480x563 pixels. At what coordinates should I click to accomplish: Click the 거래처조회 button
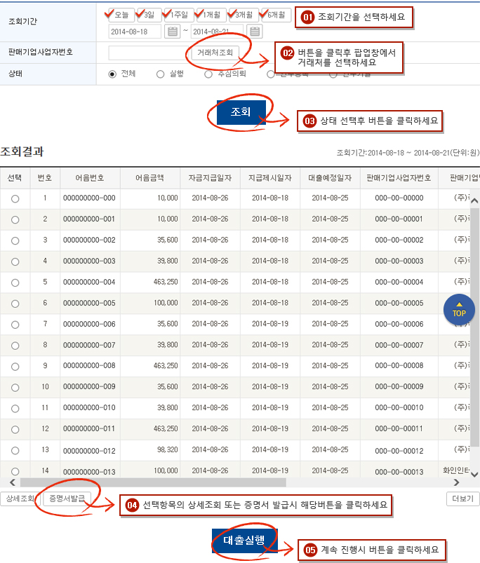[215, 53]
